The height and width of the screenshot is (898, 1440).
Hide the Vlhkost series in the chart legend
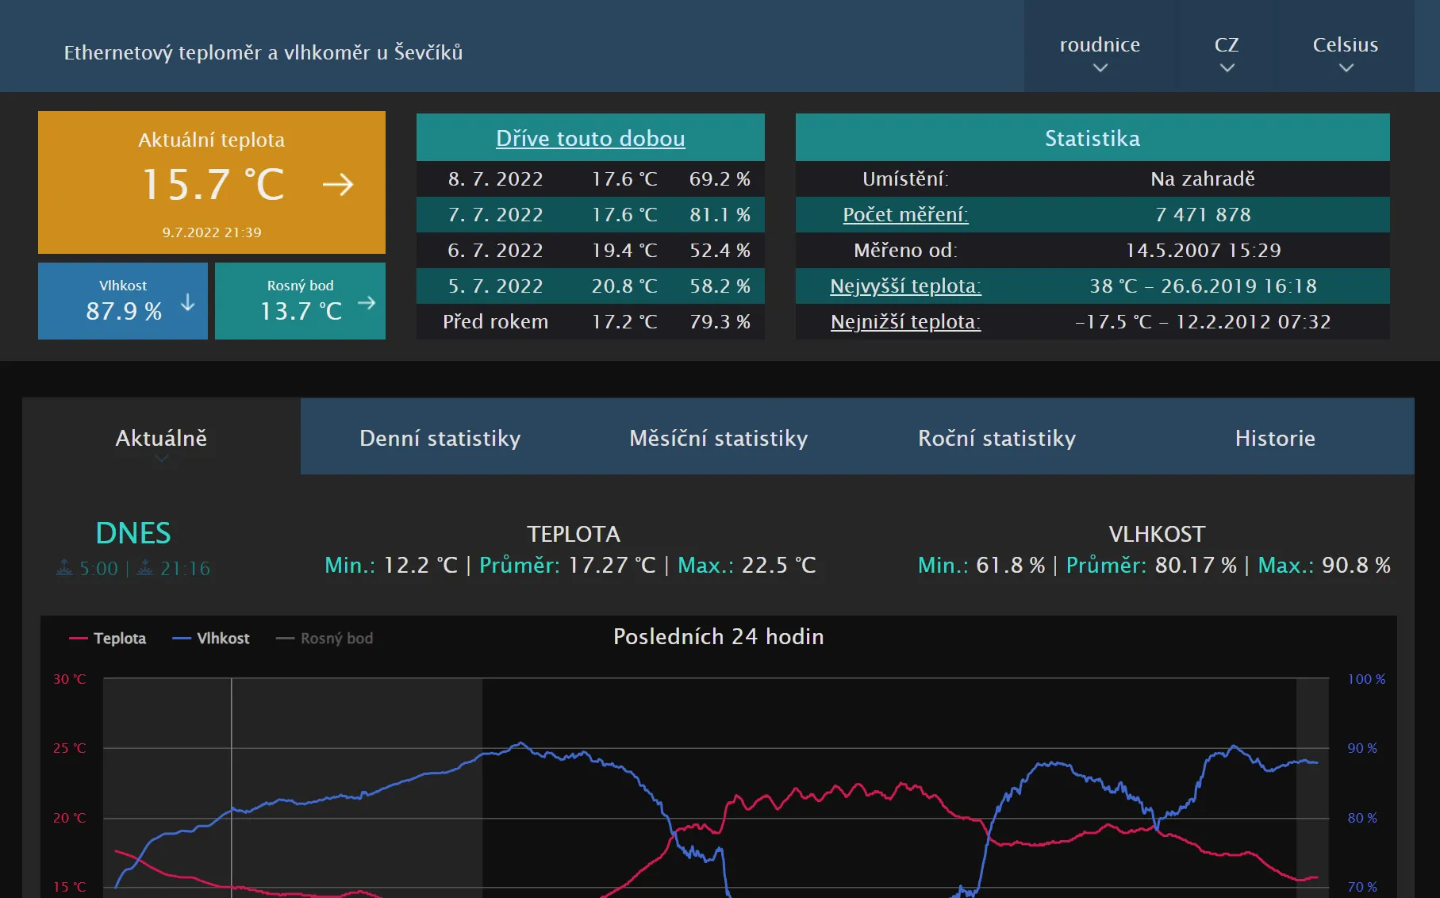(212, 638)
